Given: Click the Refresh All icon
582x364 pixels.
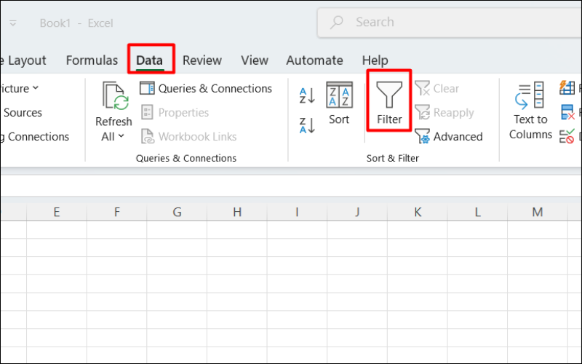Looking at the screenshot, I should pyautogui.click(x=114, y=98).
